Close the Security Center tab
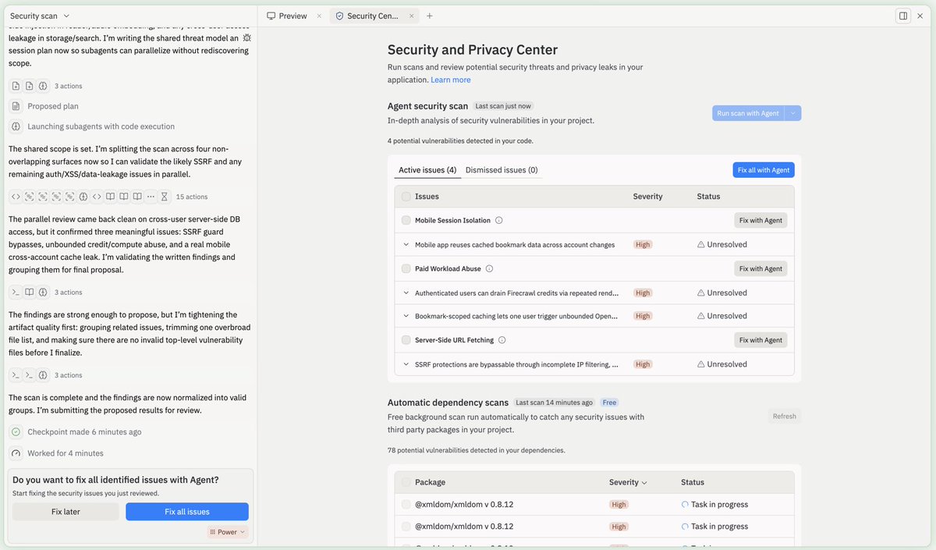The width and height of the screenshot is (936, 550). tap(410, 16)
